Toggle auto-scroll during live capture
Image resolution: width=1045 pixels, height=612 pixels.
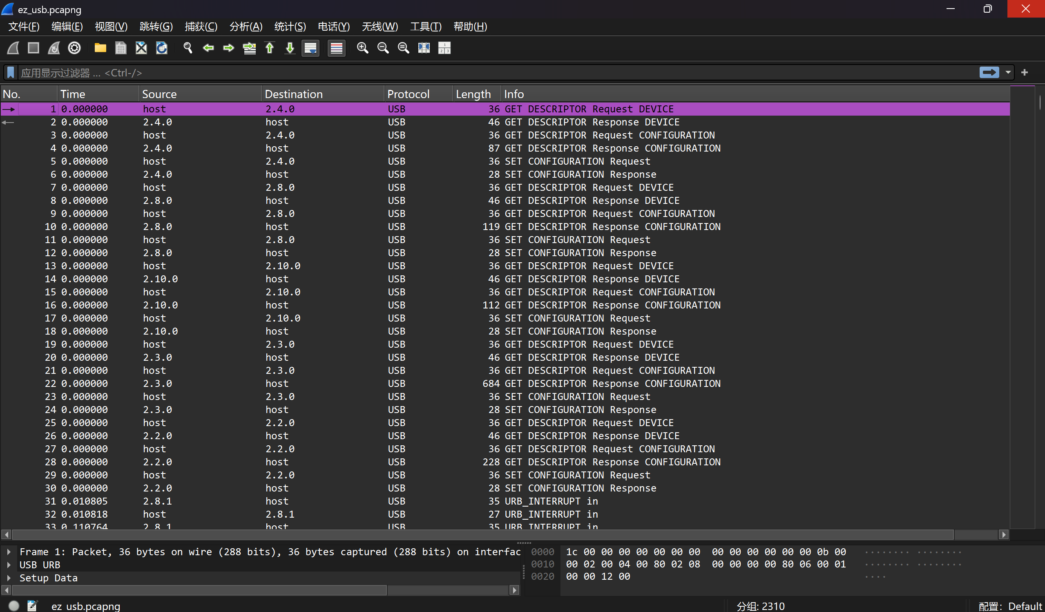(x=310, y=48)
